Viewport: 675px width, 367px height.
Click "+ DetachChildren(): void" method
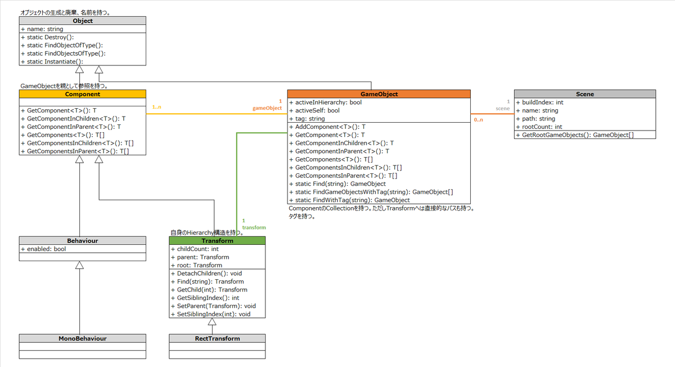[x=208, y=274]
